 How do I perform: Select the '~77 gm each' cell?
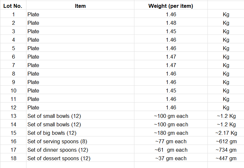(171, 141)
